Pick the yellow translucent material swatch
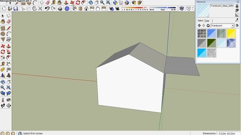241x135 pixels. pyautogui.click(x=231, y=33)
